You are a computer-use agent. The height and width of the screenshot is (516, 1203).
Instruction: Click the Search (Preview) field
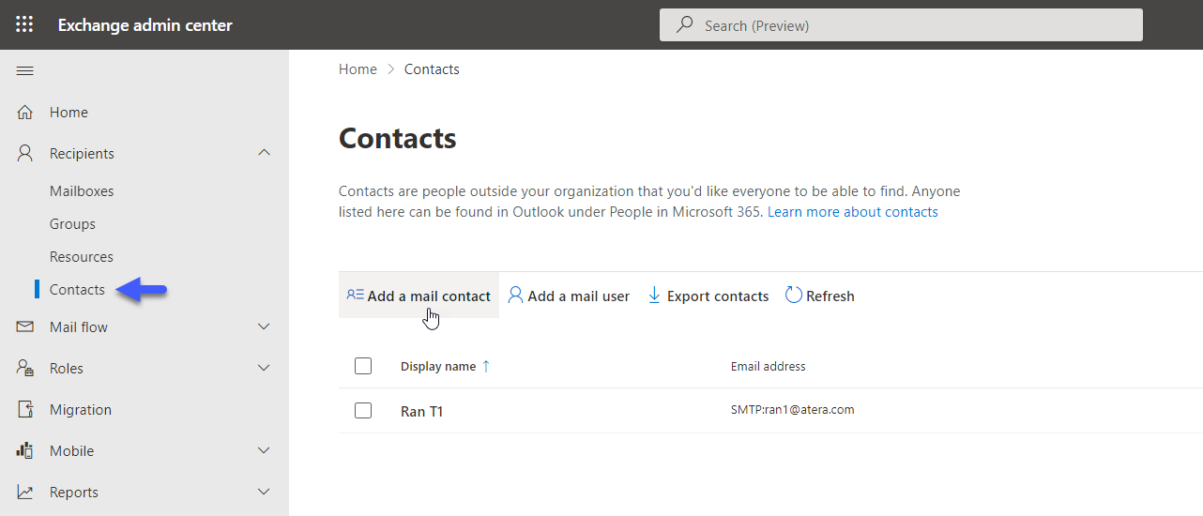901,25
